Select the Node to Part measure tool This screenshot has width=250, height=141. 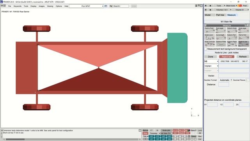click(232, 37)
